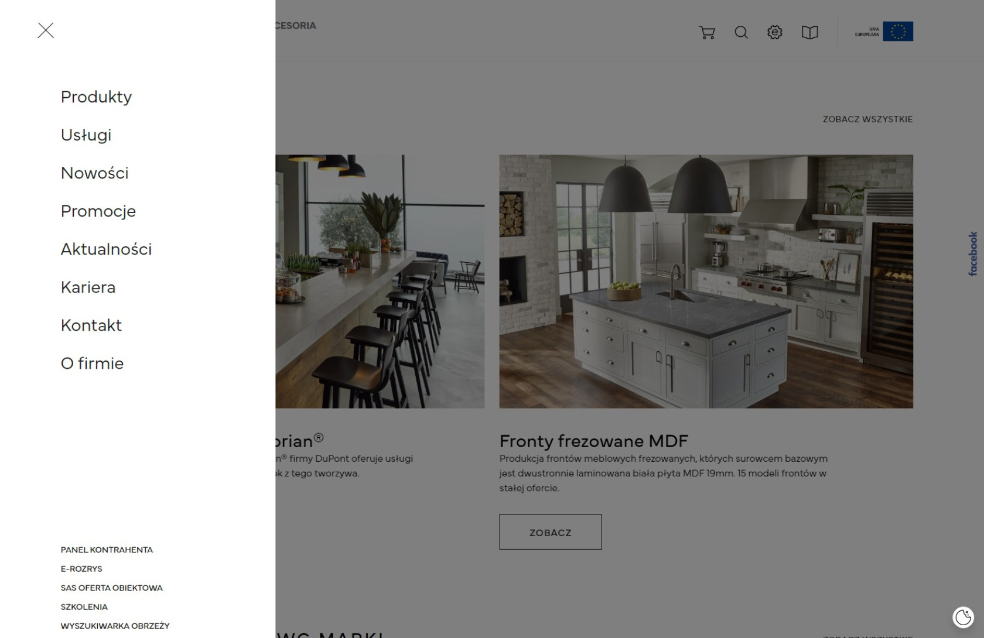Open Kariera page from menu
The width and height of the screenshot is (984, 638).
(88, 287)
